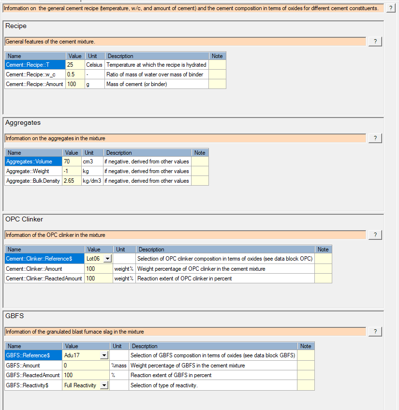Click the Aggregate Weight value -1

[x=72, y=171]
